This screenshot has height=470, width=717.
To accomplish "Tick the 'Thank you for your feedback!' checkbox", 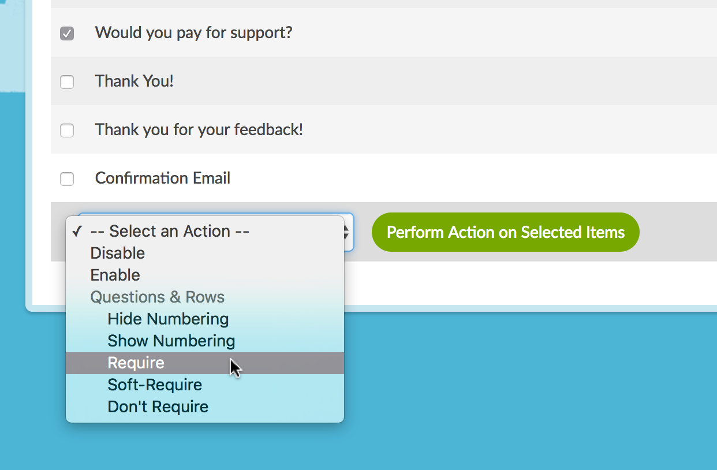I will [x=67, y=130].
